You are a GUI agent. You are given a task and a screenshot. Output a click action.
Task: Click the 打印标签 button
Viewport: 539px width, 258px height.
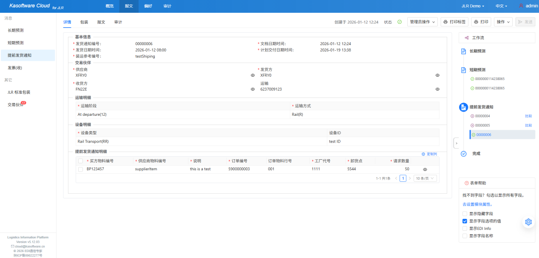[x=454, y=22]
